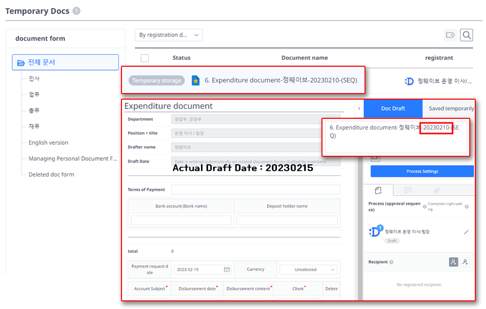Open the Currency Unselected dropdown
This screenshot has width=486, height=309.
pos(308,269)
